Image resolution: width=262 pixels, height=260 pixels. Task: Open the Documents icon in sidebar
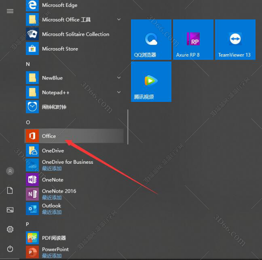click(10, 190)
